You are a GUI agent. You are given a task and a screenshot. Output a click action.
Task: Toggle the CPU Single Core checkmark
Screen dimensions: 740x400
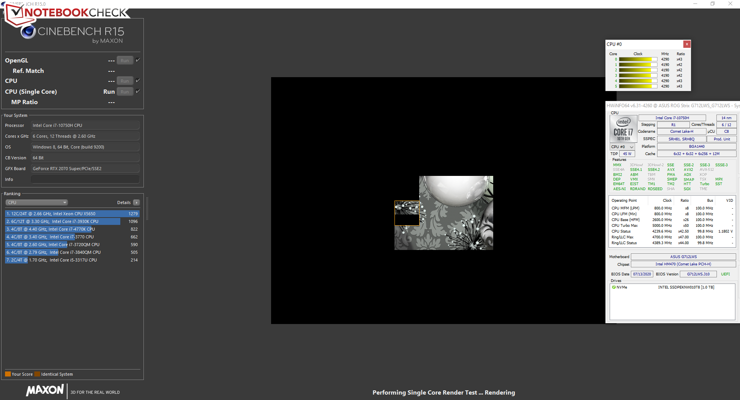[x=138, y=91]
